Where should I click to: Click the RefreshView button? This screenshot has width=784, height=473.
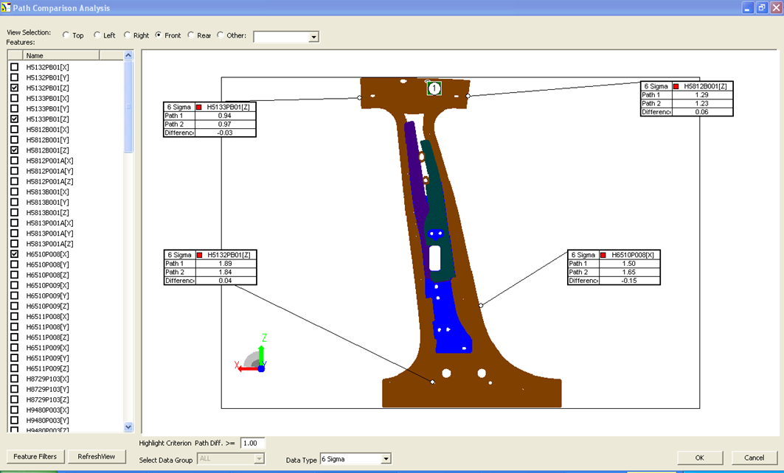click(x=97, y=456)
